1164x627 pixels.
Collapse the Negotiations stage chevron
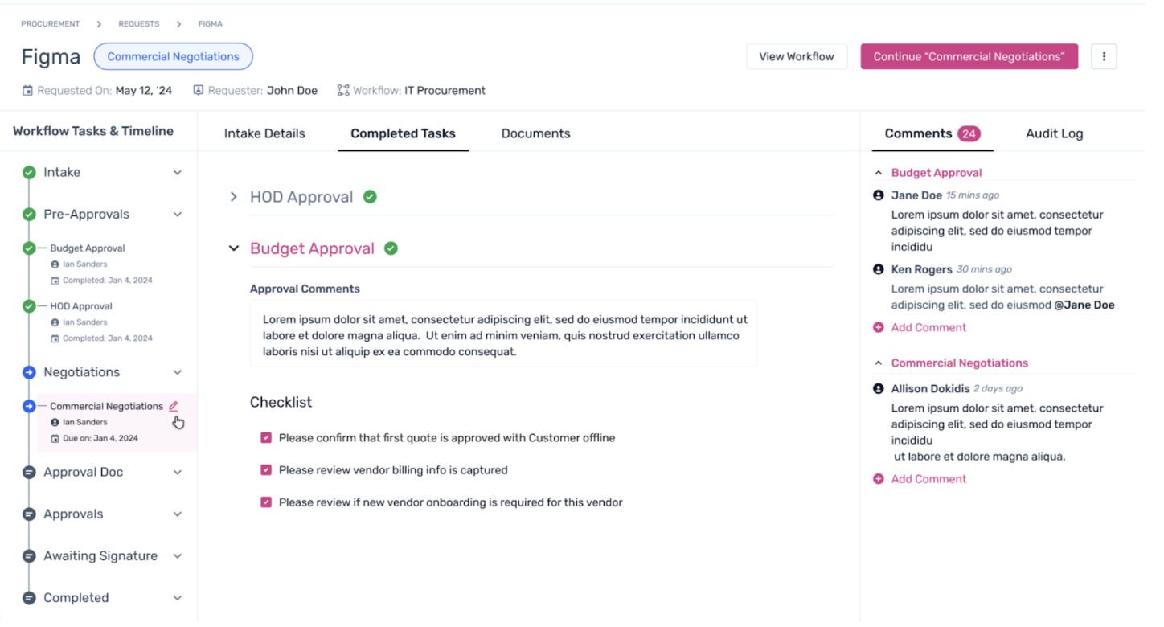coord(178,372)
